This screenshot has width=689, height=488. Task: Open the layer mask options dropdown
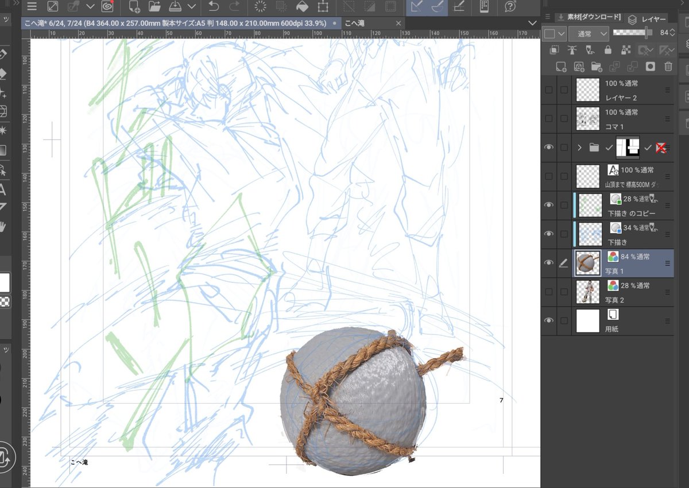pyautogui.click(x=646, y=51)
